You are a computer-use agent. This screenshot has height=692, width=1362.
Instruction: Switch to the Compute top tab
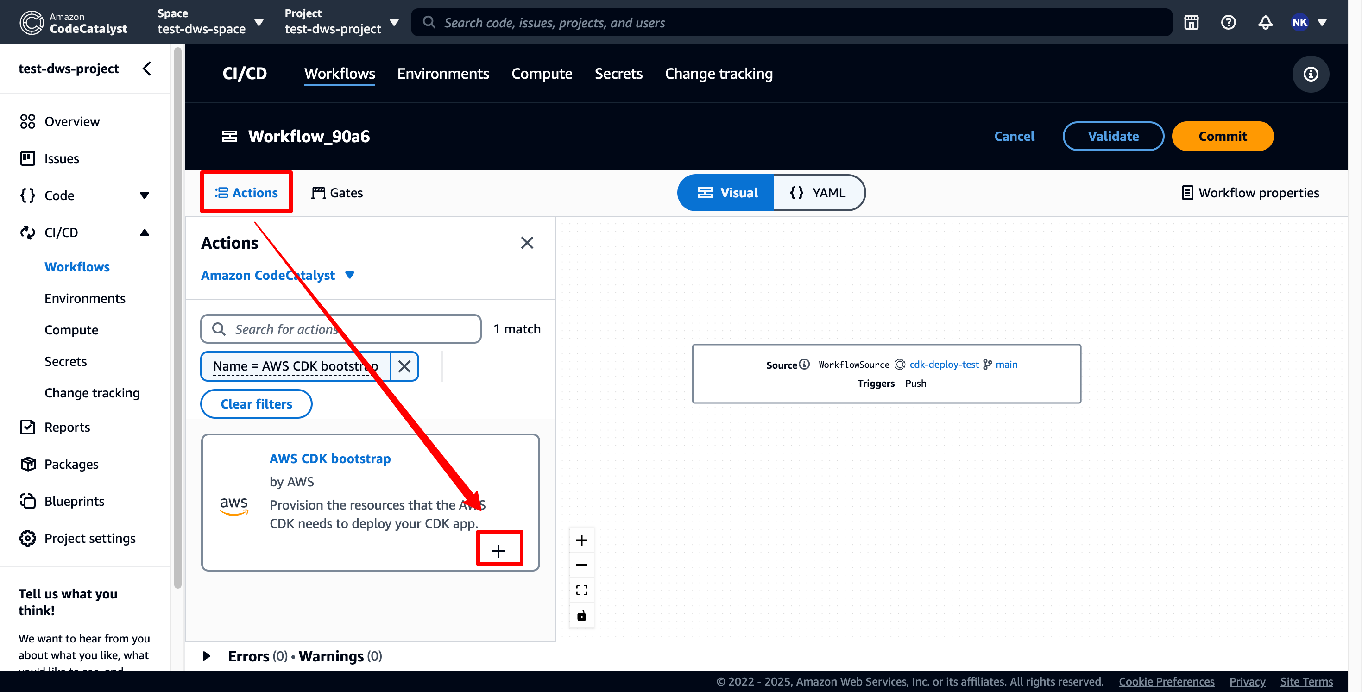[x=542, y=74]
